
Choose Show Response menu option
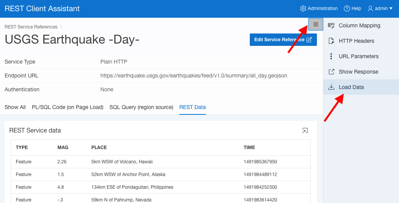(x=361, y=72)
